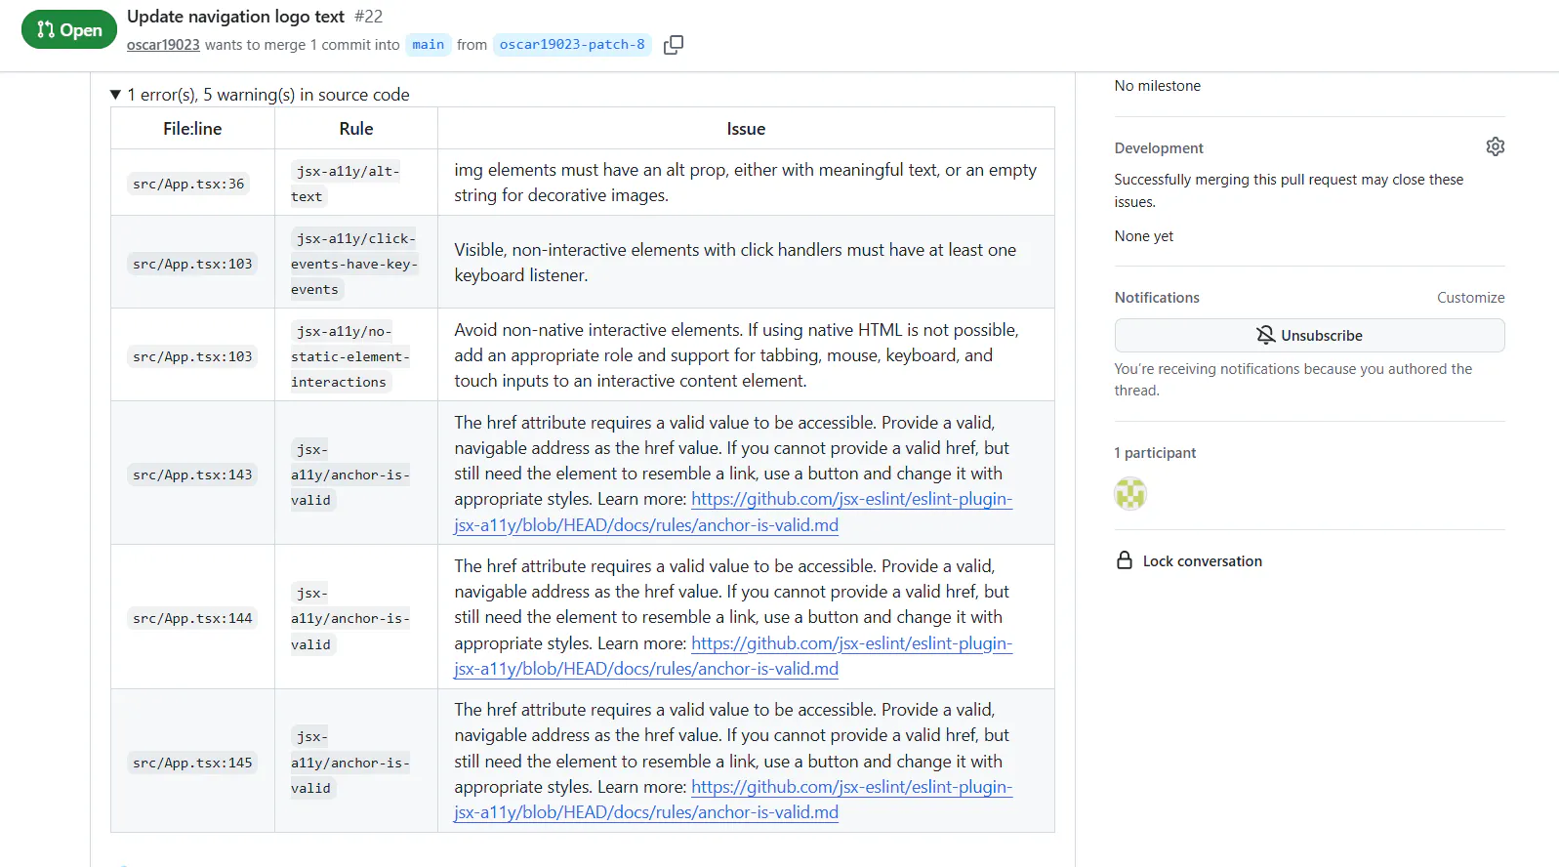
Task: Open oscar19023 user profile link
Action: [x=163, y=45]
